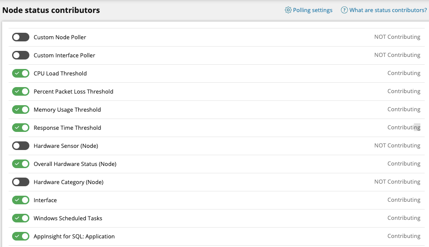The width and height of the screenshot is (429, 247).
Task: Turn off Windows Scheduled Tasks toggle
Action: click(21, 218)
